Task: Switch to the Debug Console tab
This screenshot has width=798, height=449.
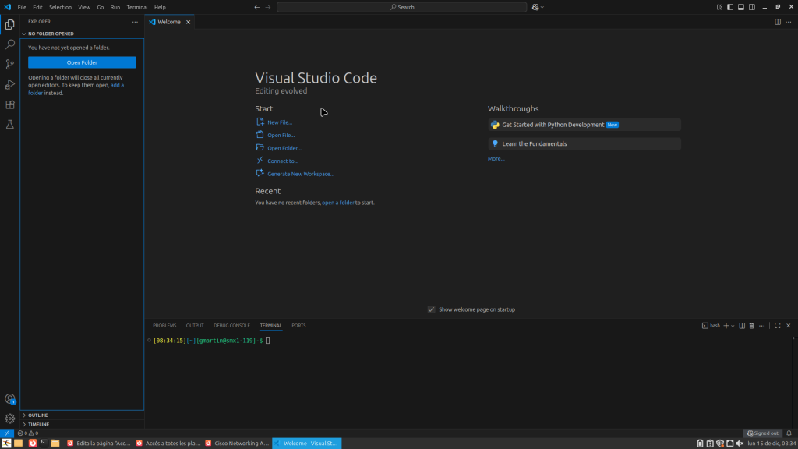Action: point(231,325)
